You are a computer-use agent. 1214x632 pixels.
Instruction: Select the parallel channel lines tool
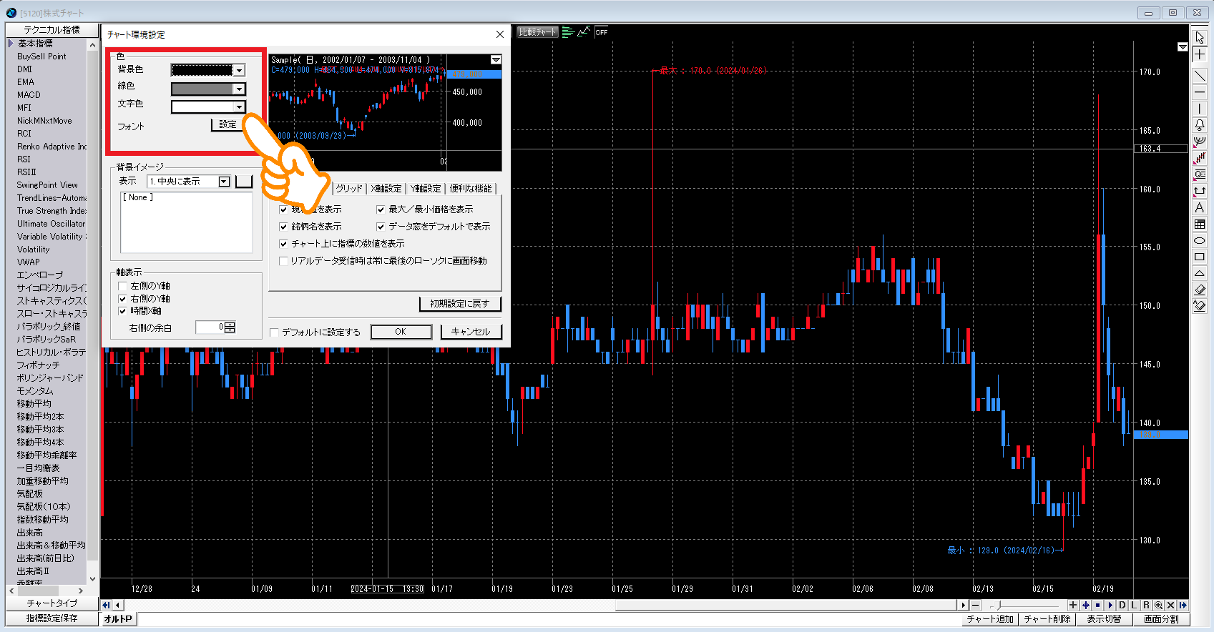click(1200, 158)
